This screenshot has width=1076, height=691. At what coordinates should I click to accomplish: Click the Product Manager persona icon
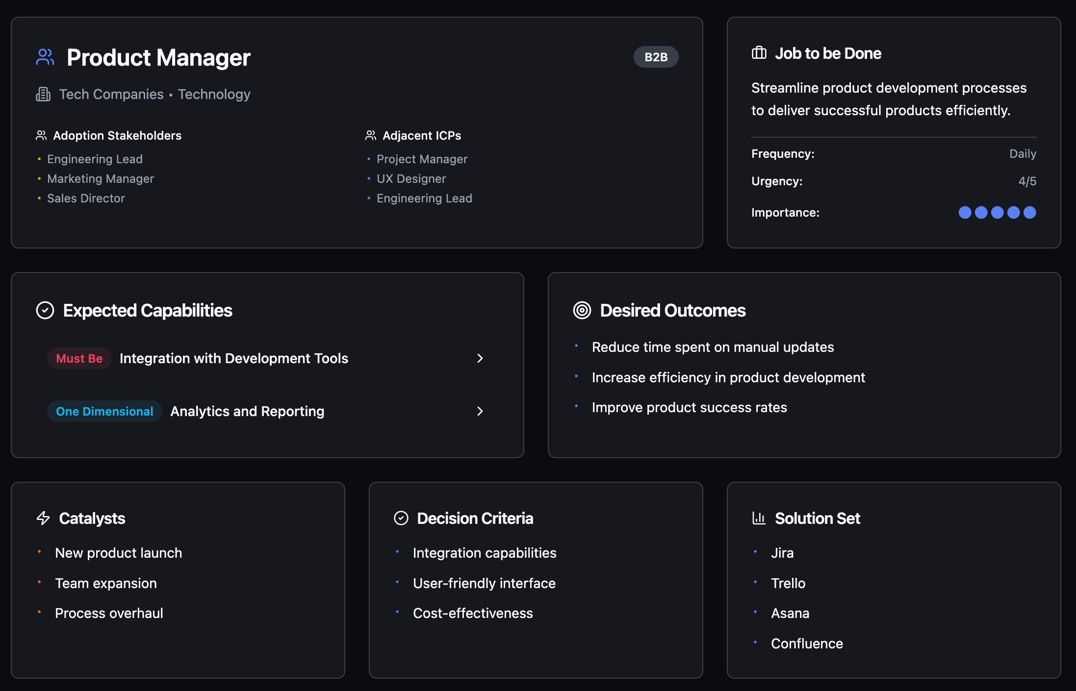(x=45, y=57)
